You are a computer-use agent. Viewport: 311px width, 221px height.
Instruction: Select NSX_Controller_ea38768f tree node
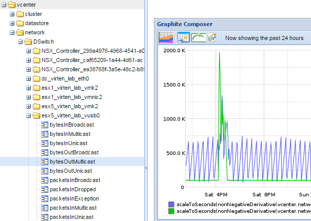(93, 69)
